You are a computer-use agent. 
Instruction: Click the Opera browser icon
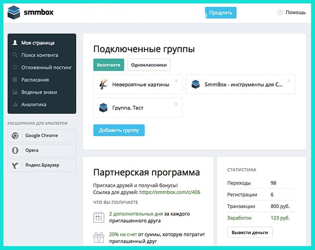point(15,150)
